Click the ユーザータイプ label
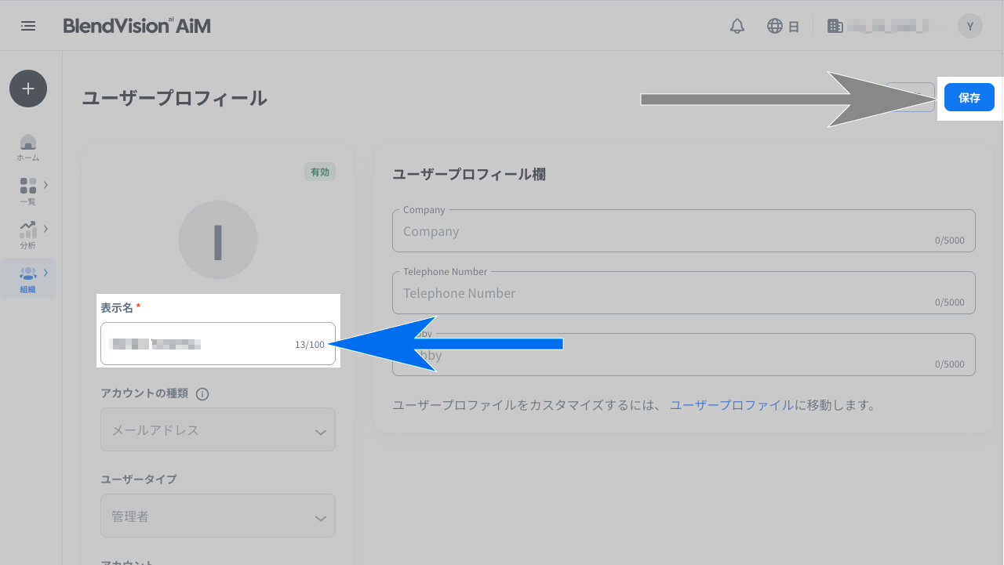 tap(139, 479)
